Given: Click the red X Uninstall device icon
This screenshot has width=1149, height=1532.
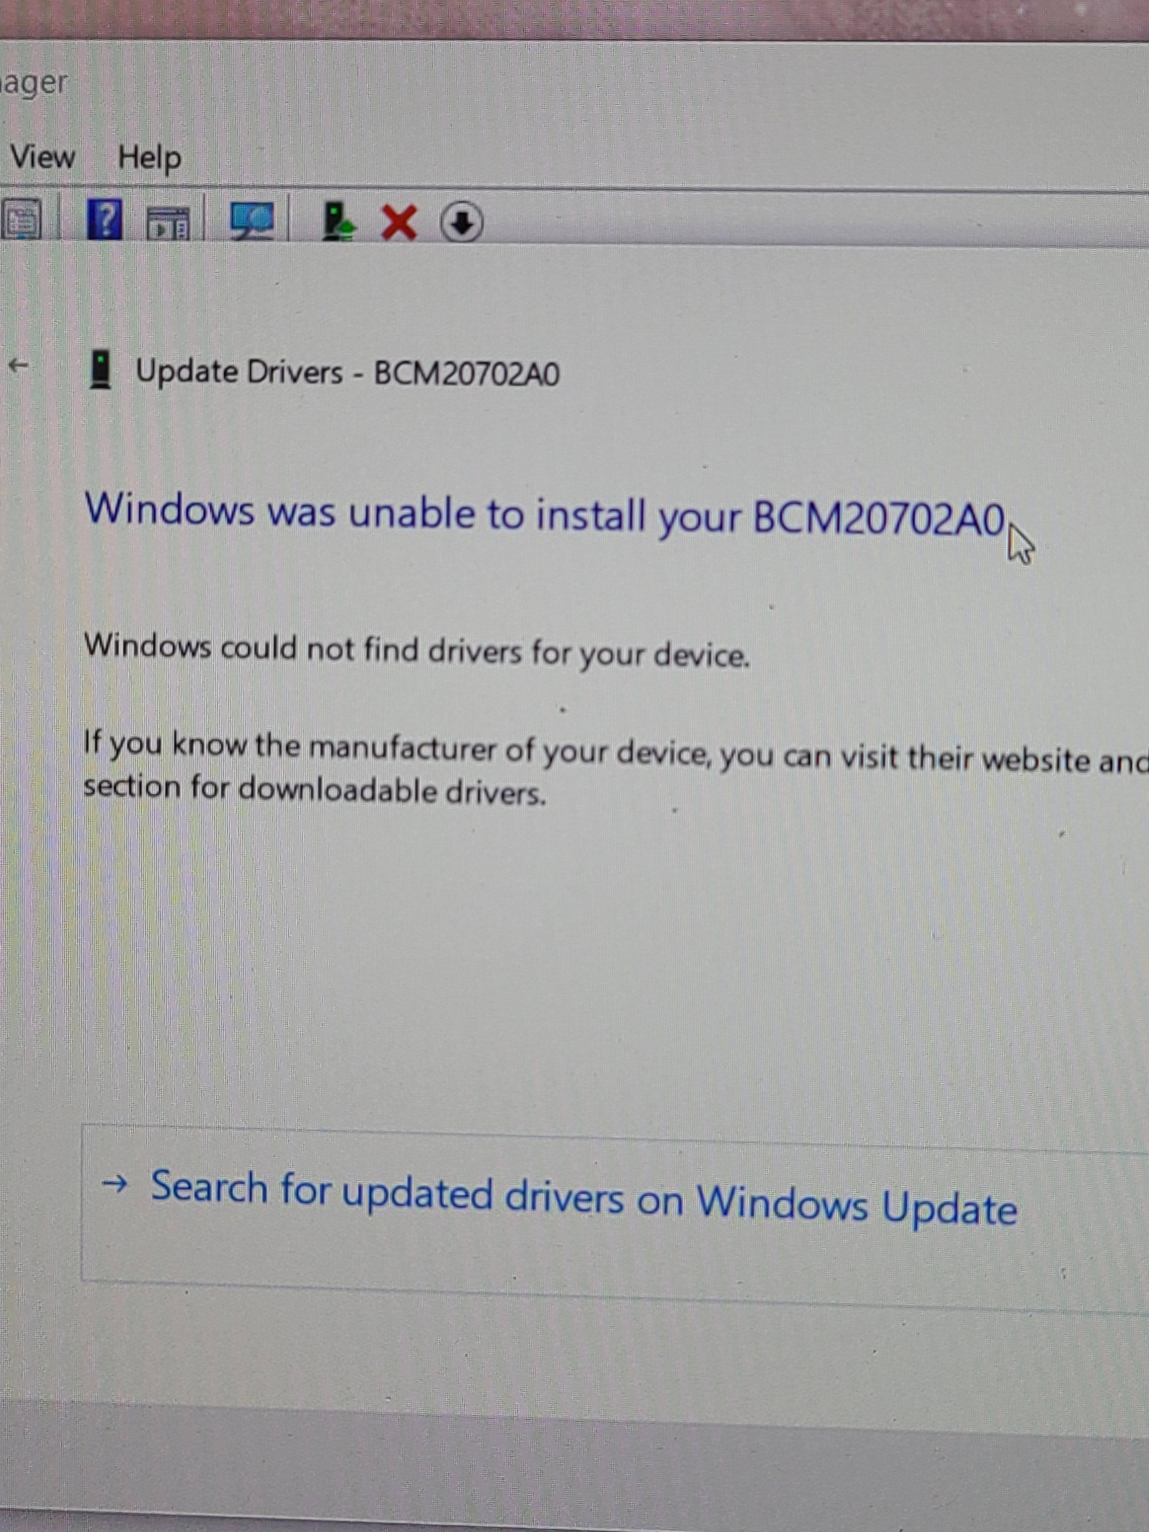Looking at the screenshot, I should click(400, 223).
